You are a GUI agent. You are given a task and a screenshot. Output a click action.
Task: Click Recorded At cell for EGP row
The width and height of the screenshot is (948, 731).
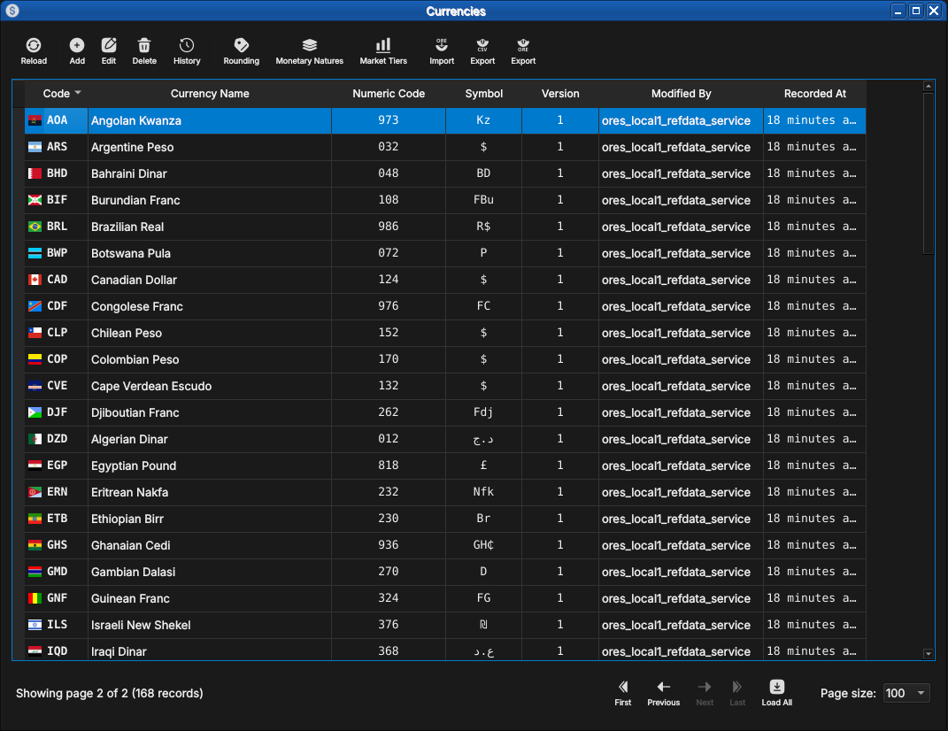(814, 466)
